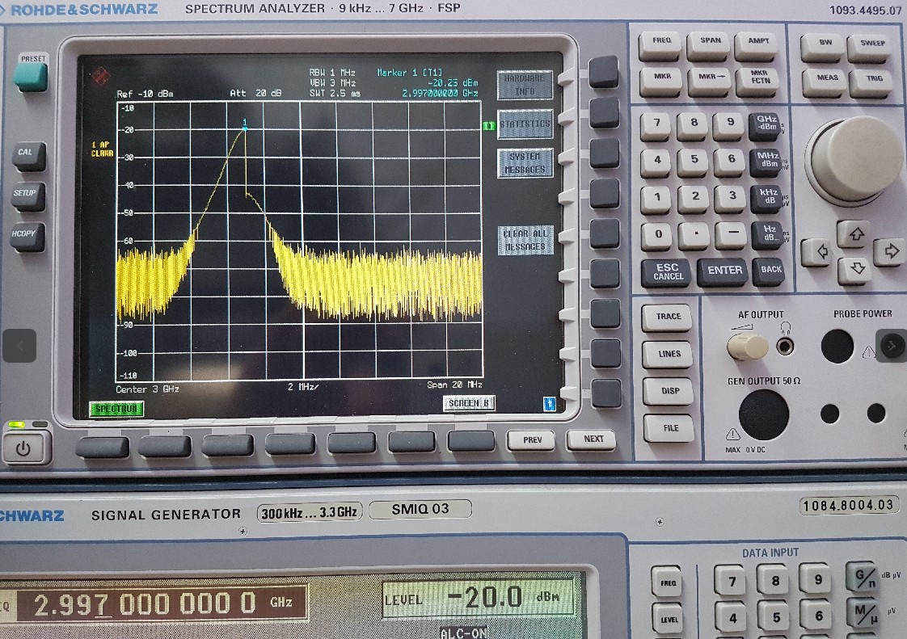This screenshot has width=907, height=639.
Task: Open the MEAS key
Action: 825,82
